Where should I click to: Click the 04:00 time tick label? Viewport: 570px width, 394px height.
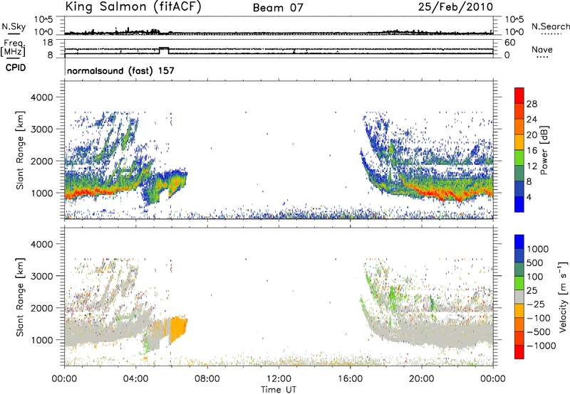pos(135,379)
